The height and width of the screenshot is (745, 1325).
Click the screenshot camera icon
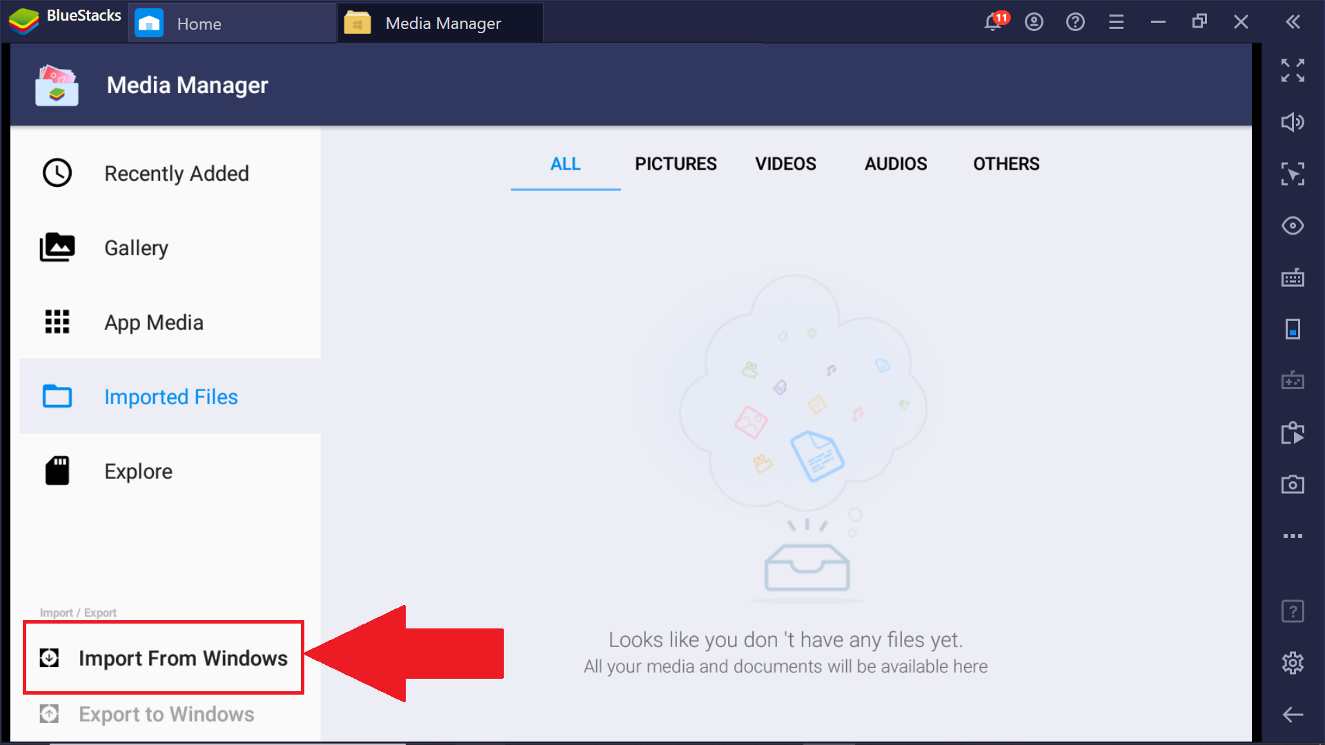tap(1295, 482)
